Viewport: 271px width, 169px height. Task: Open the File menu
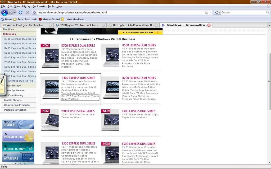[3, 6]
